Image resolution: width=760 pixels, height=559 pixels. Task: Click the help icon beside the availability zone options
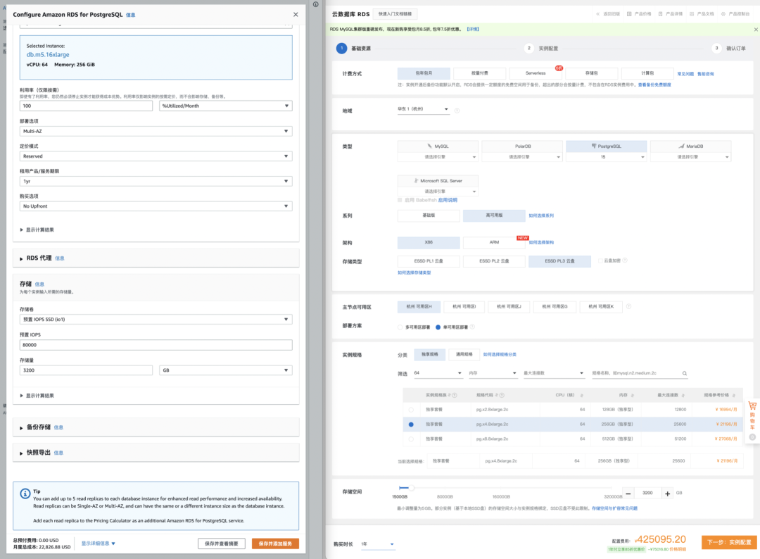[x=628, y=307]
